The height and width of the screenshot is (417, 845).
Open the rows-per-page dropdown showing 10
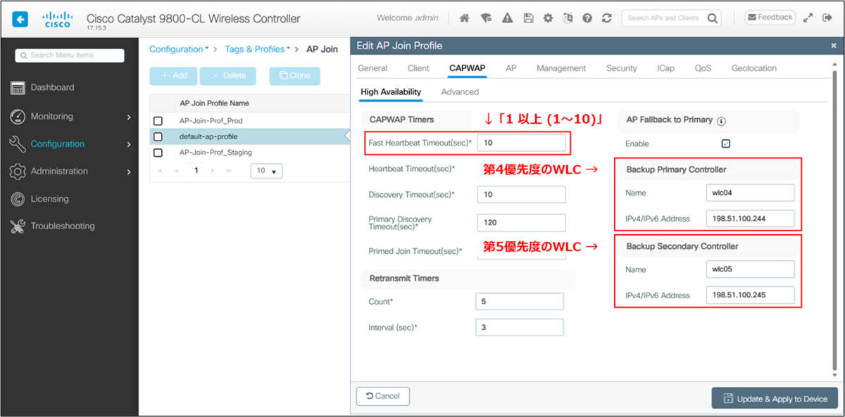click(x=266, y=171)
